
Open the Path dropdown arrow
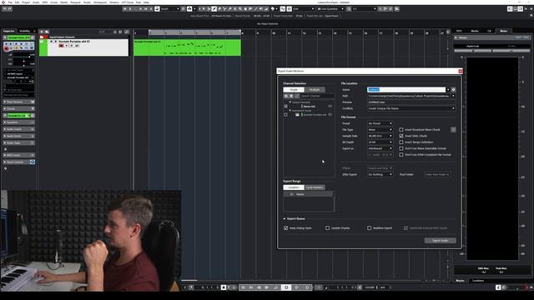pos(453,96)
